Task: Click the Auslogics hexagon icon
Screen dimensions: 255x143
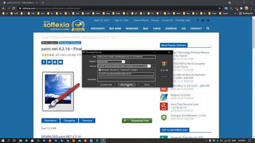Action: coord(164,118)
